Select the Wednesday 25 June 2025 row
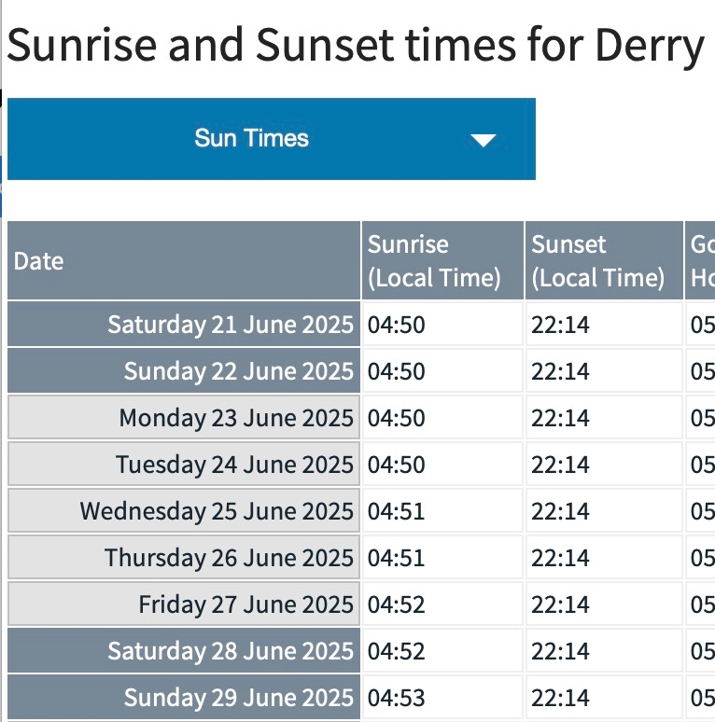 click(x=217, y=511)
